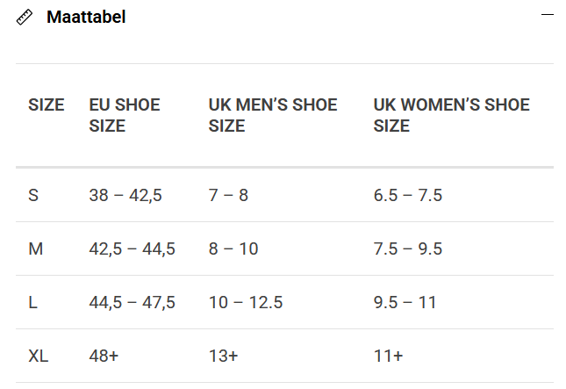Select the SIZE column header

click(47, 104)
